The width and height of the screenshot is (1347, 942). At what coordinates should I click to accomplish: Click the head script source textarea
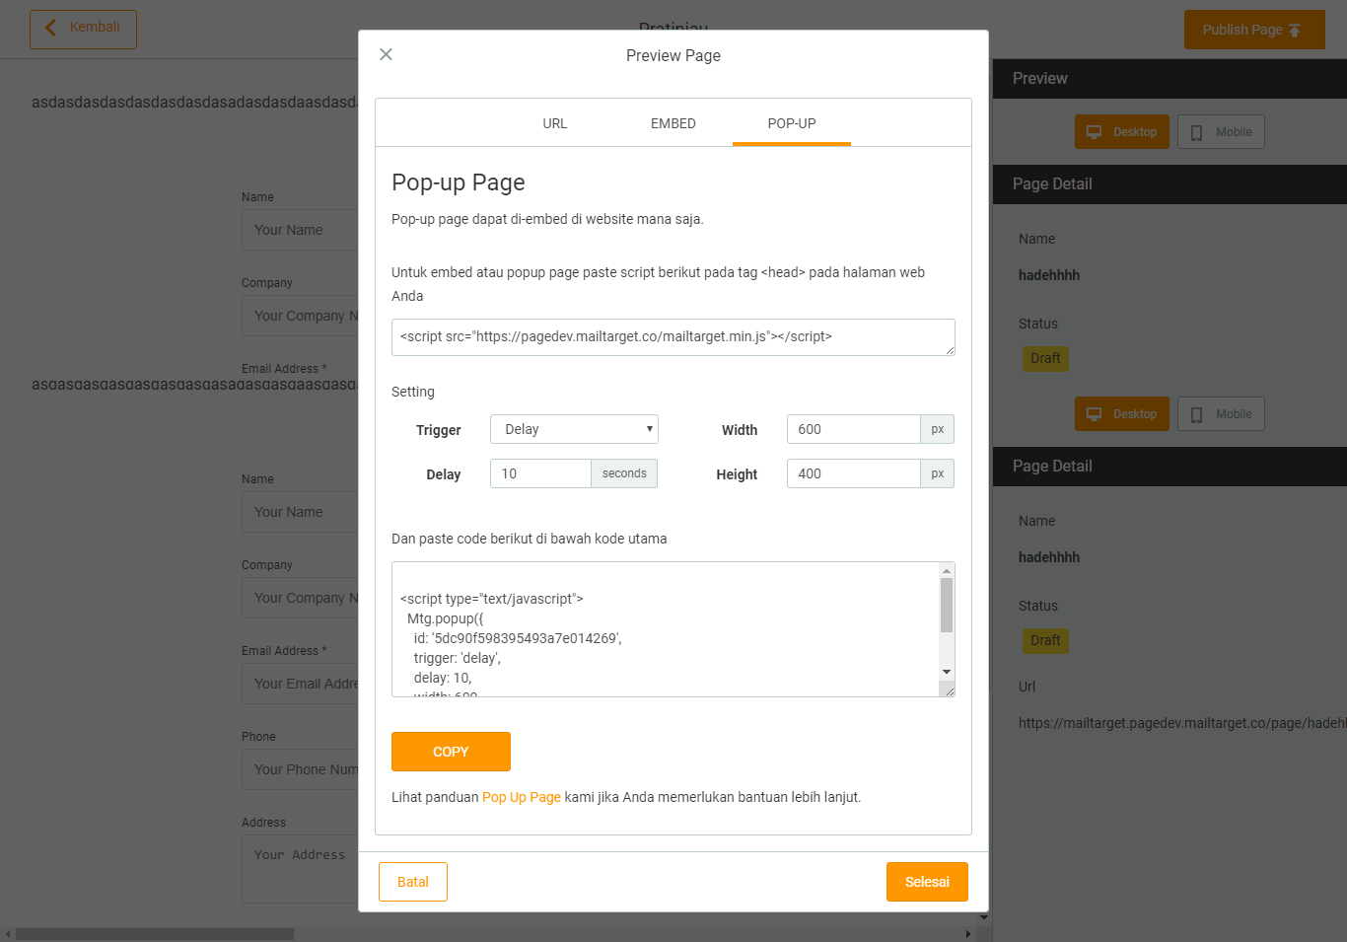673,337
